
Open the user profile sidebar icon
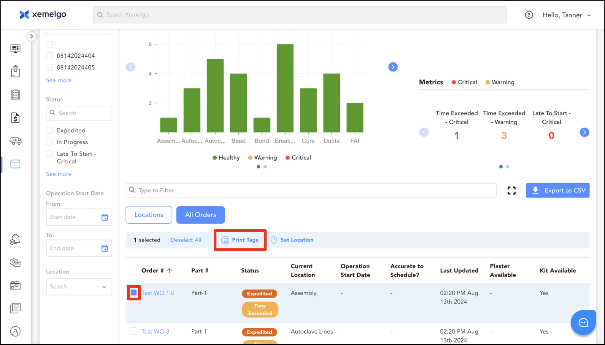[15, 331]
